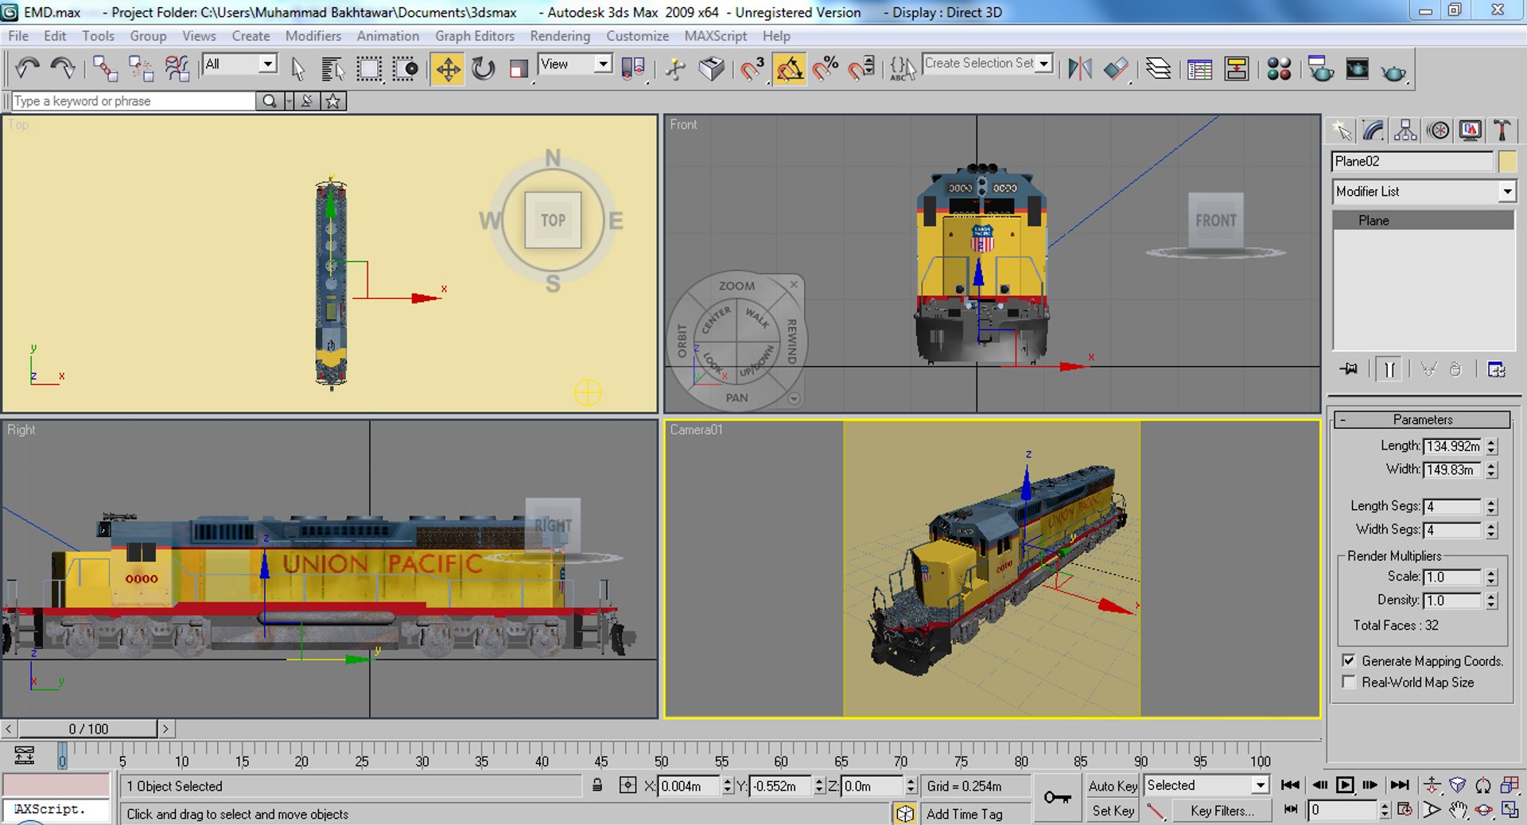Collapse the Parameters rollout

click(x=1422, y=419)
